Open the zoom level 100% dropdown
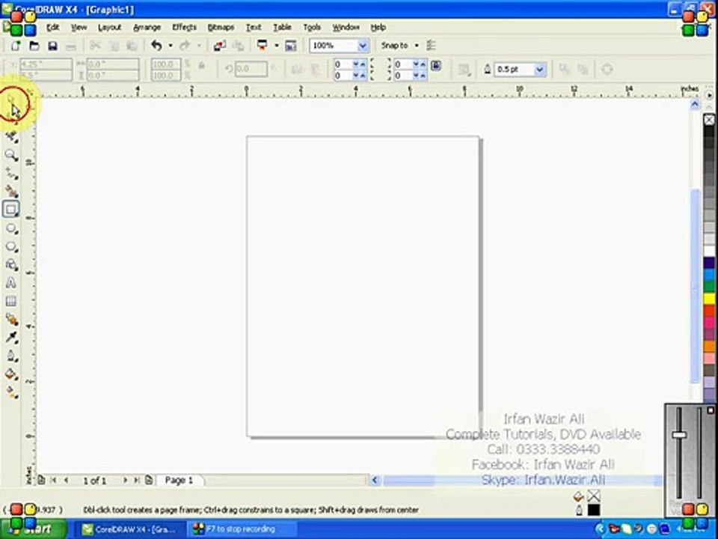This screenshot has height=539, width=718. [x=363, y=46]
